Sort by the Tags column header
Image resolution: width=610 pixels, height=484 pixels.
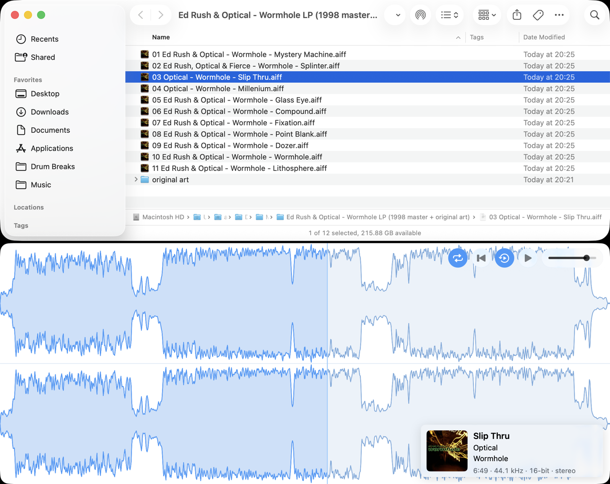476,37
